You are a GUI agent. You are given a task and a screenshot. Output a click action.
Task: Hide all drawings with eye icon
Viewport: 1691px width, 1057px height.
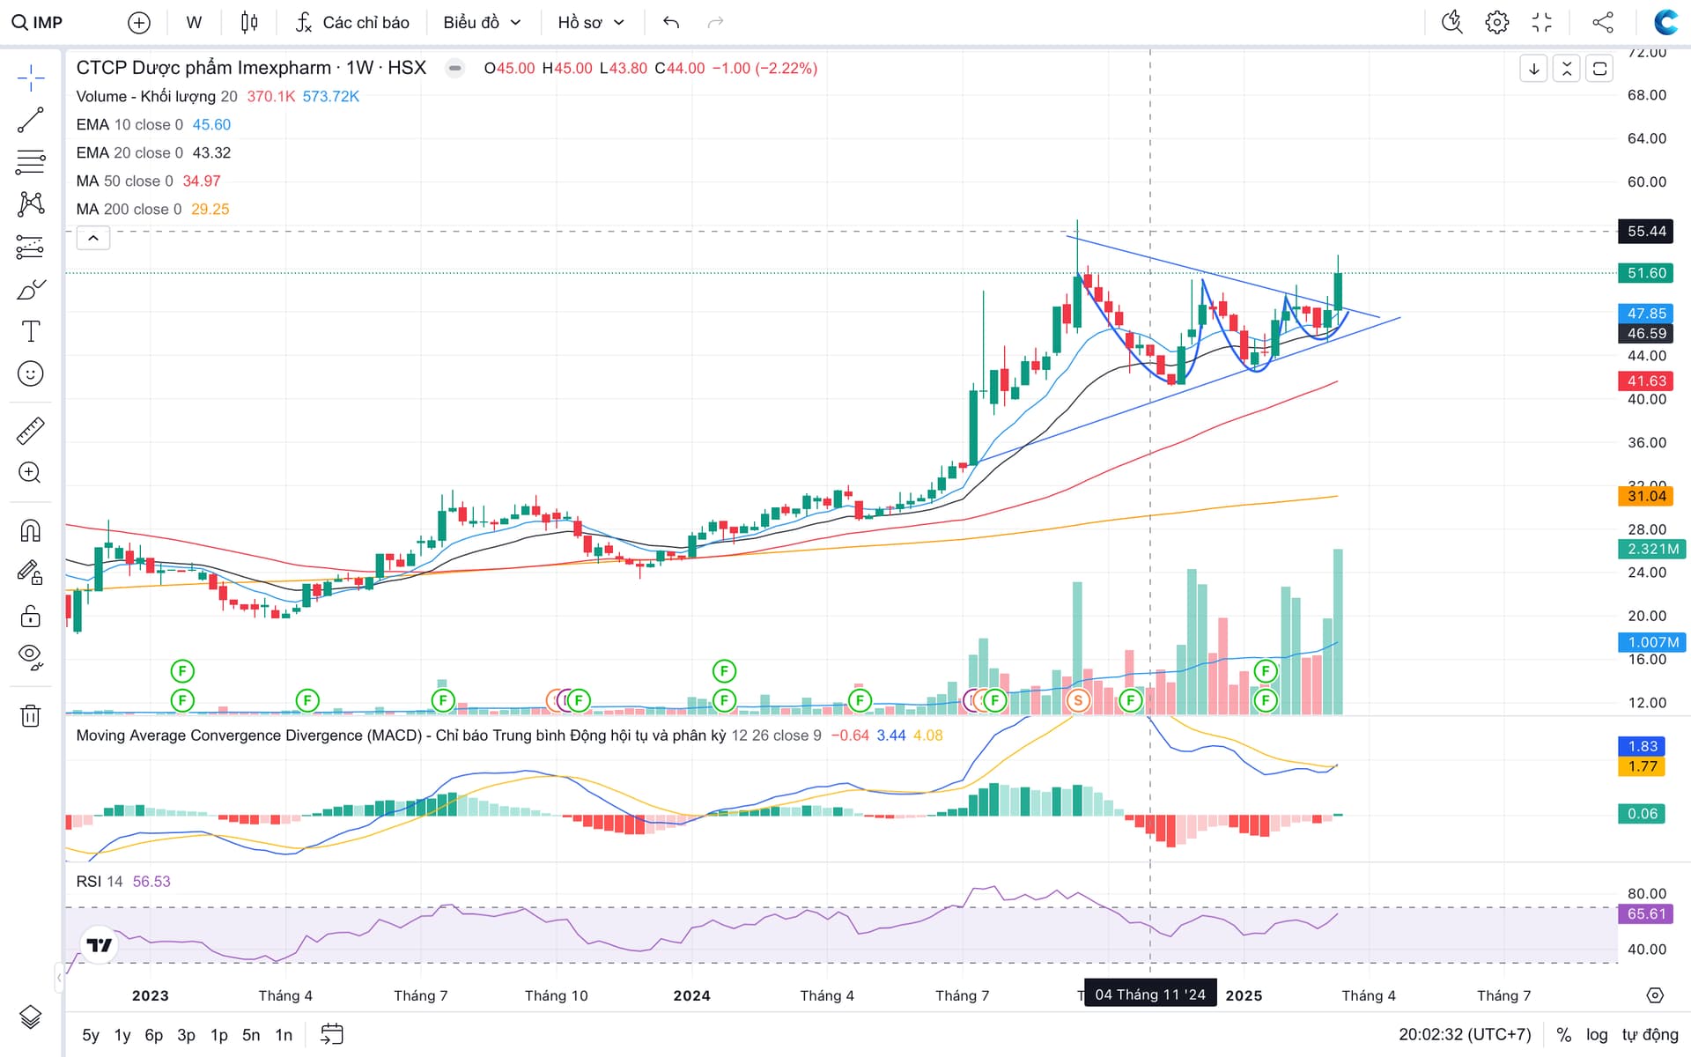(31, 656)
